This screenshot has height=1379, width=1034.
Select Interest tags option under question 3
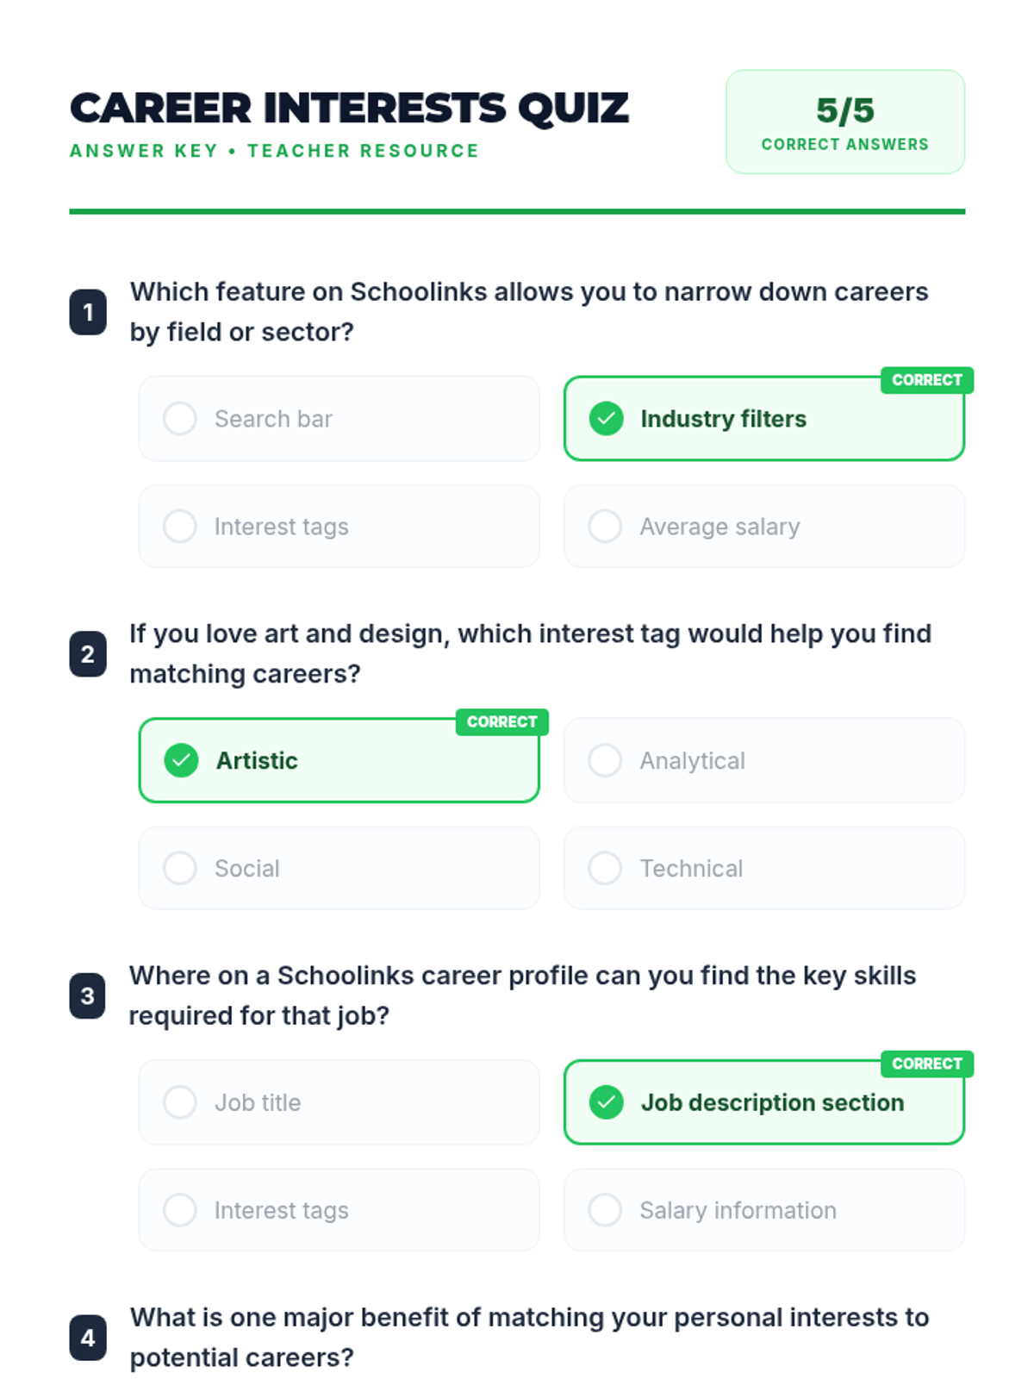click(x=339, y=1210)
